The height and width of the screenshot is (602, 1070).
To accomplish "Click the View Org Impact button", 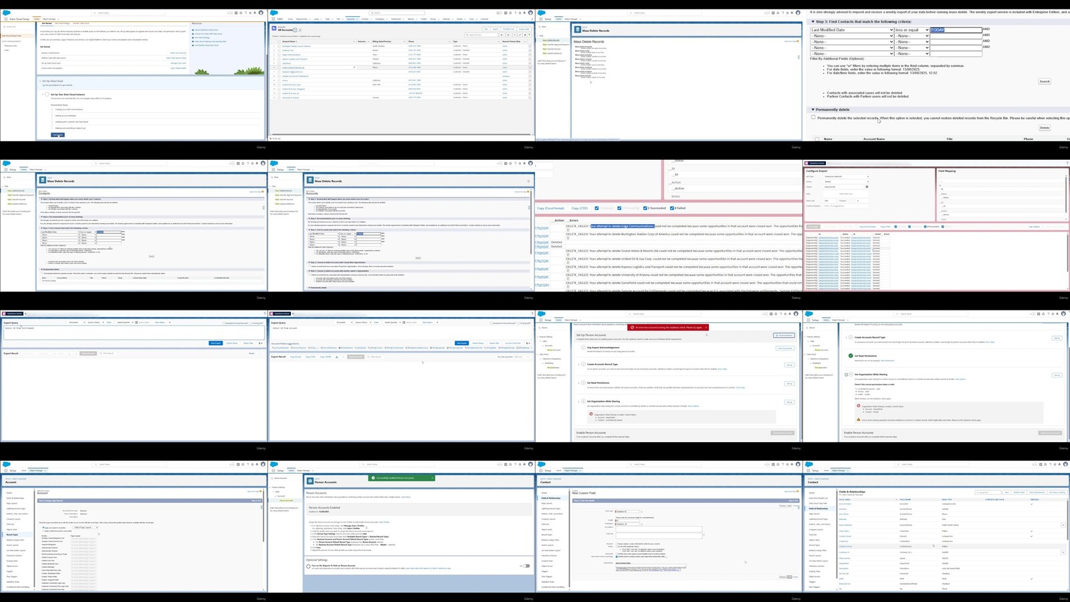I will pyautogui.click(x=784, y=348).
